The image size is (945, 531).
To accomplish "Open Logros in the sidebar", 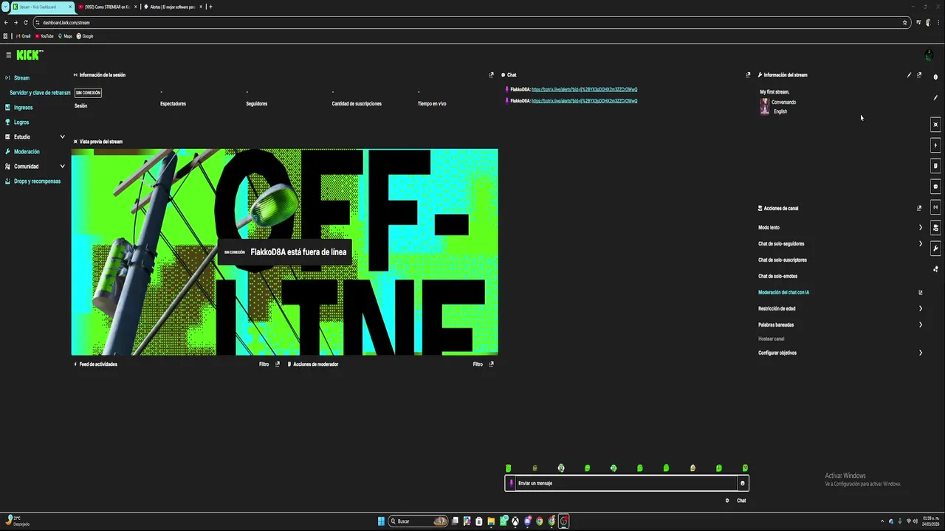I will (21, 122).
